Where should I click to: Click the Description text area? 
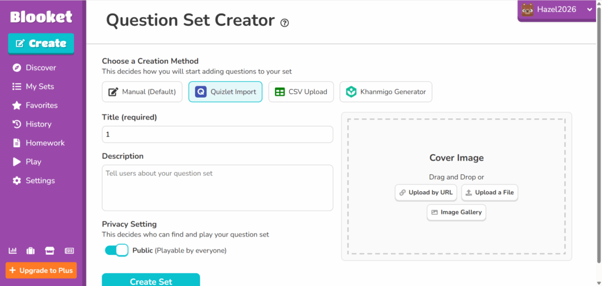pyautogui.click(x=218, y=187)
